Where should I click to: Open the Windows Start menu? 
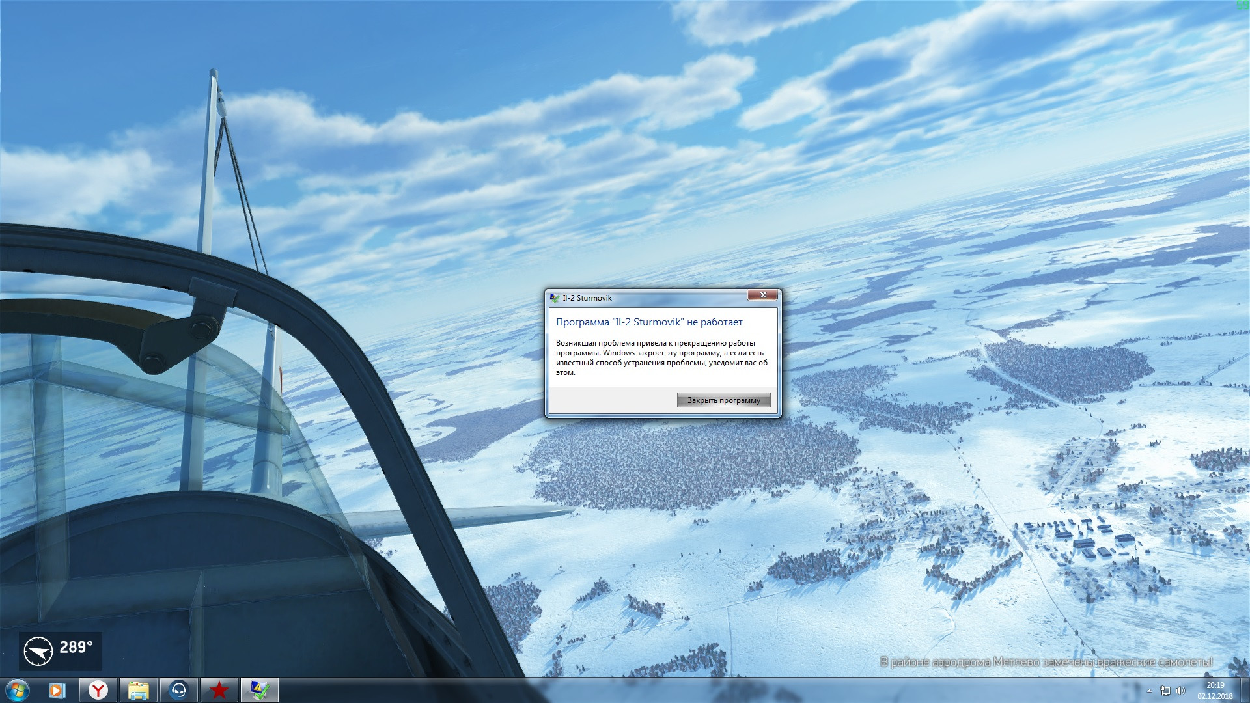tap(17, 690)
